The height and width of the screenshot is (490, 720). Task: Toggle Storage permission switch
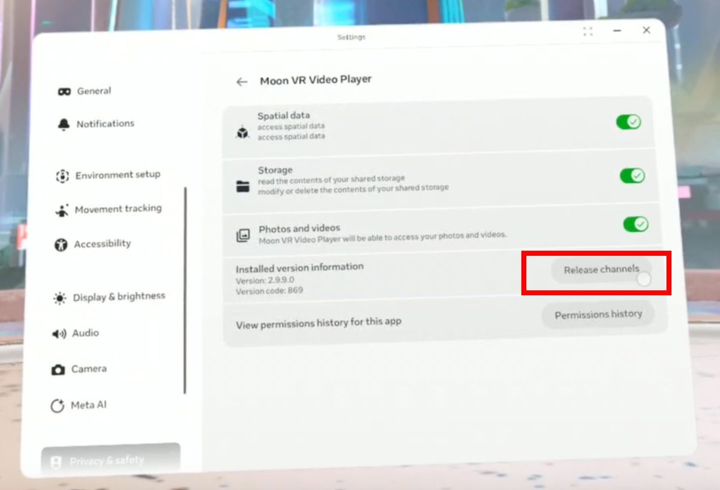pyautogui.click(x=632, y=176)
